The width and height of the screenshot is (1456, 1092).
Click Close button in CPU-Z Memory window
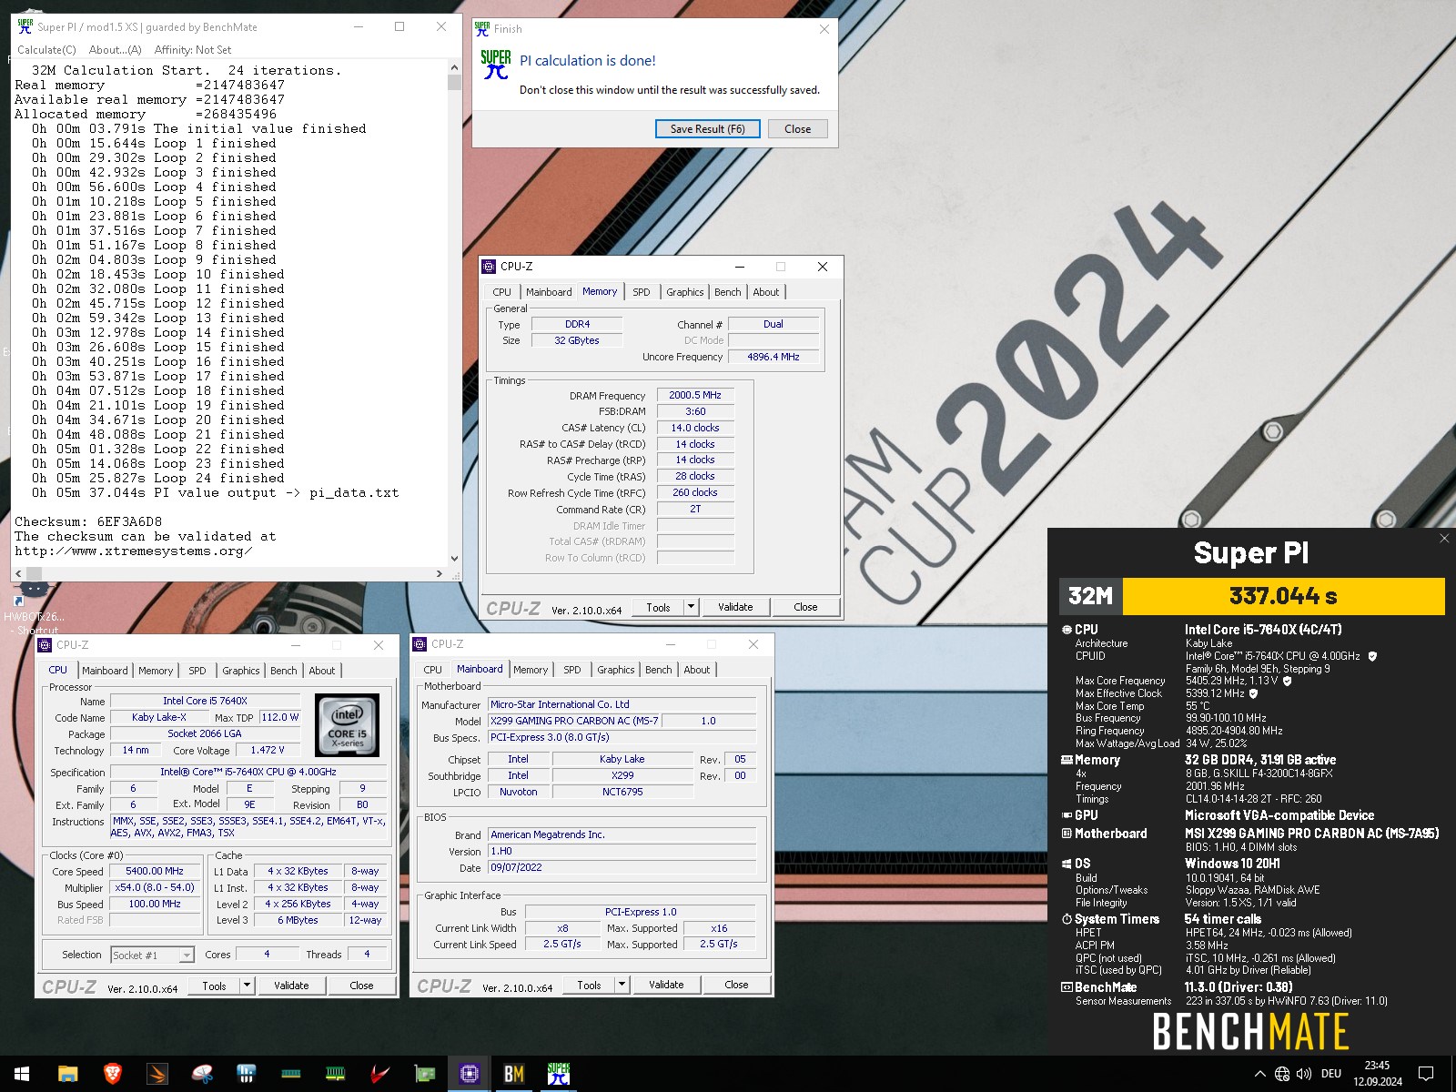point(805,607)
